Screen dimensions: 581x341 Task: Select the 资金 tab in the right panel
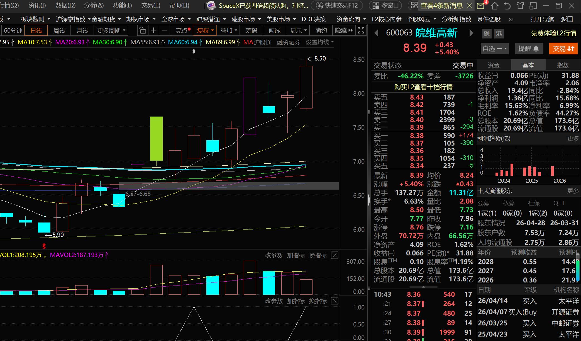(x=494, y=65)
